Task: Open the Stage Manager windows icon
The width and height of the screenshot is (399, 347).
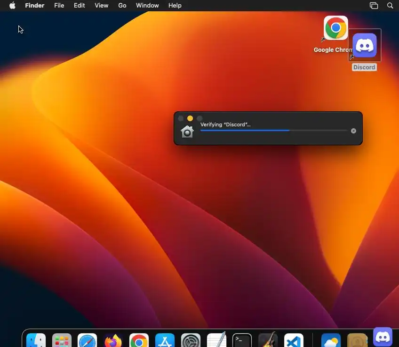Action: point(374,5)
